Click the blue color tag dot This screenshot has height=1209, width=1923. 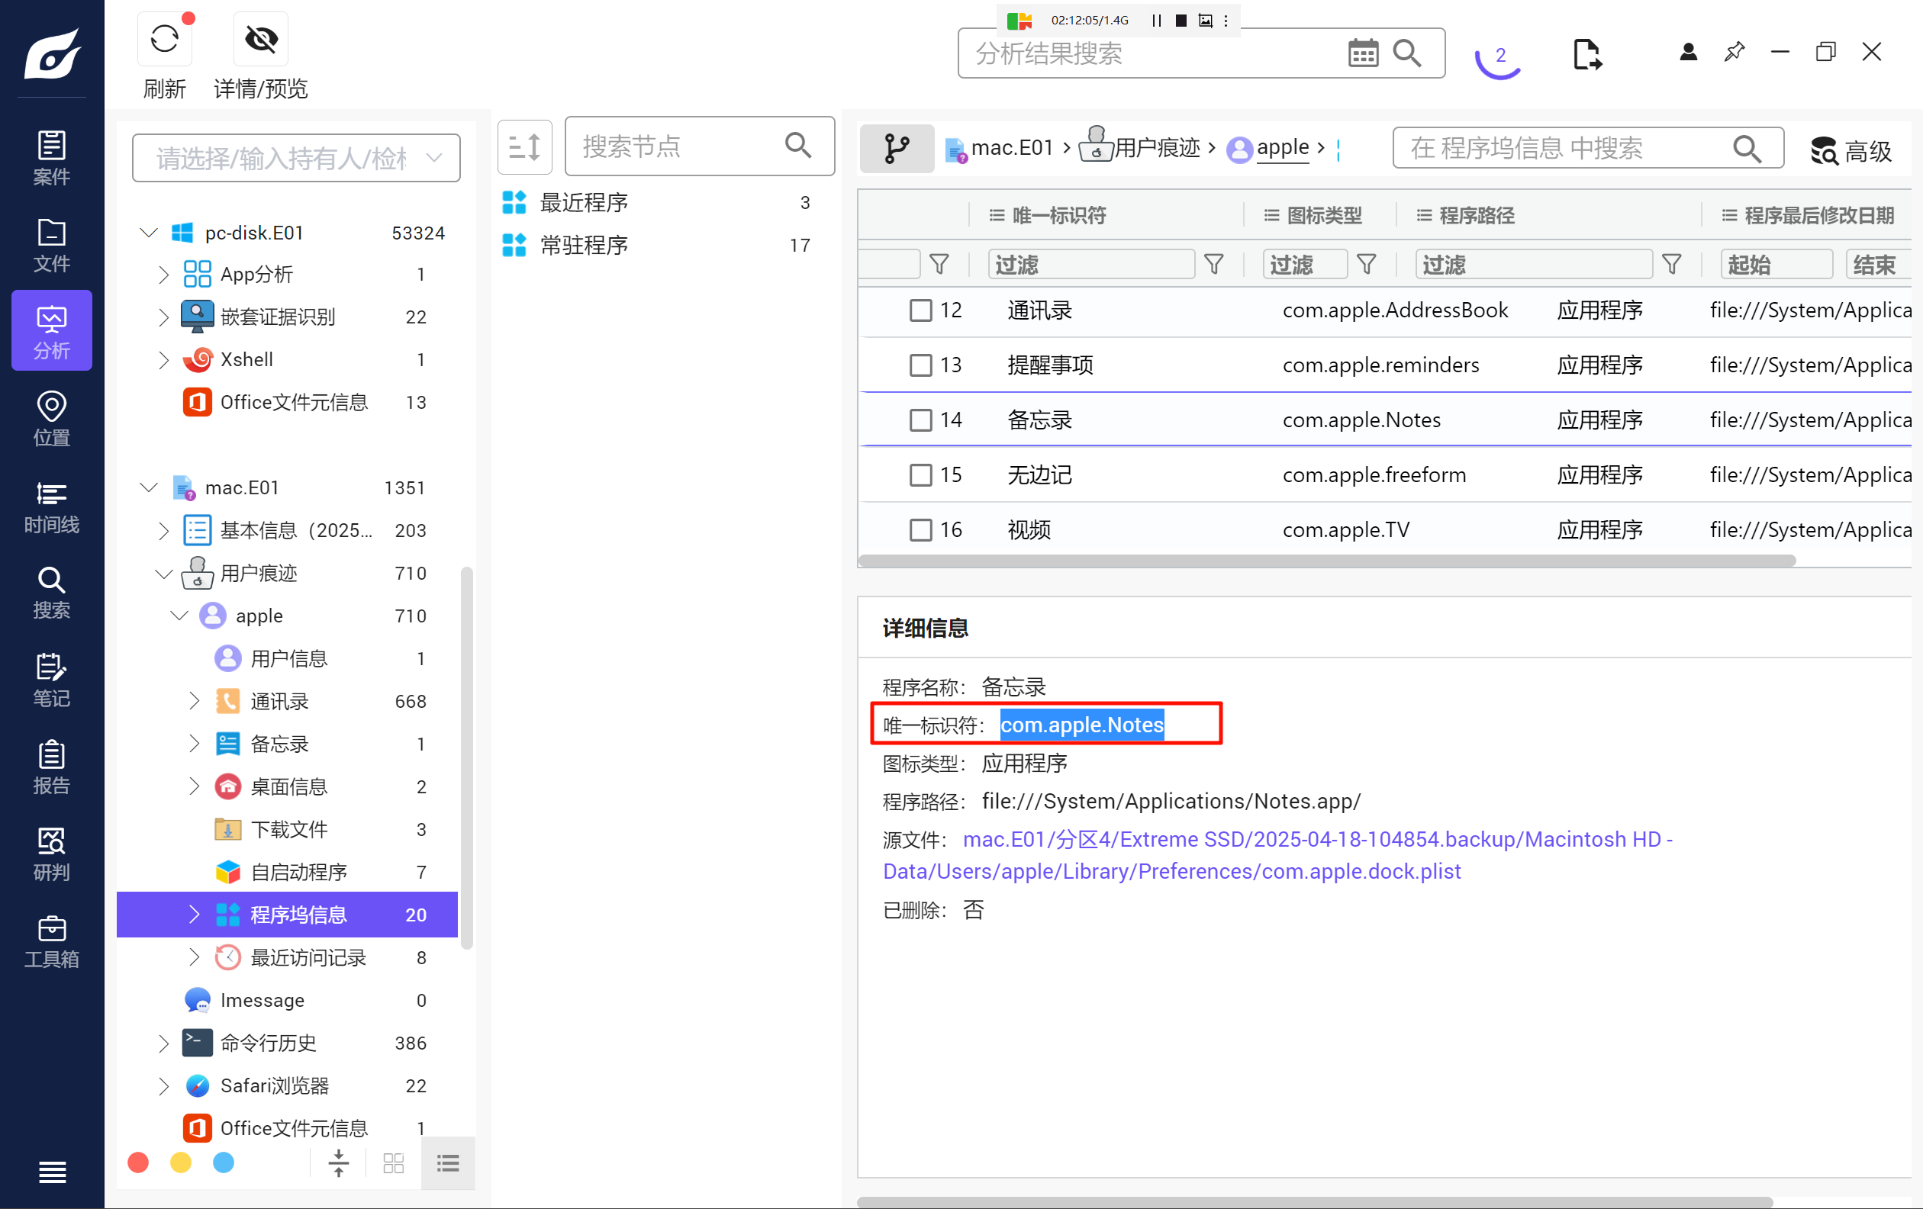point(224,1162)
